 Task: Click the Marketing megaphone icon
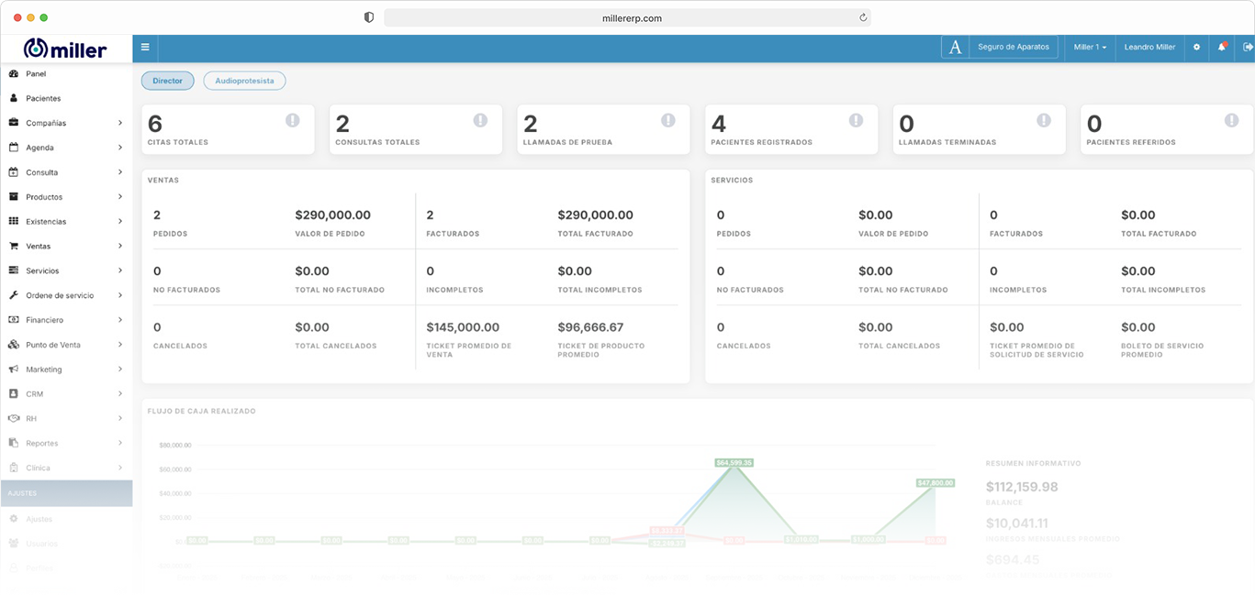click(x=14, y=369)
